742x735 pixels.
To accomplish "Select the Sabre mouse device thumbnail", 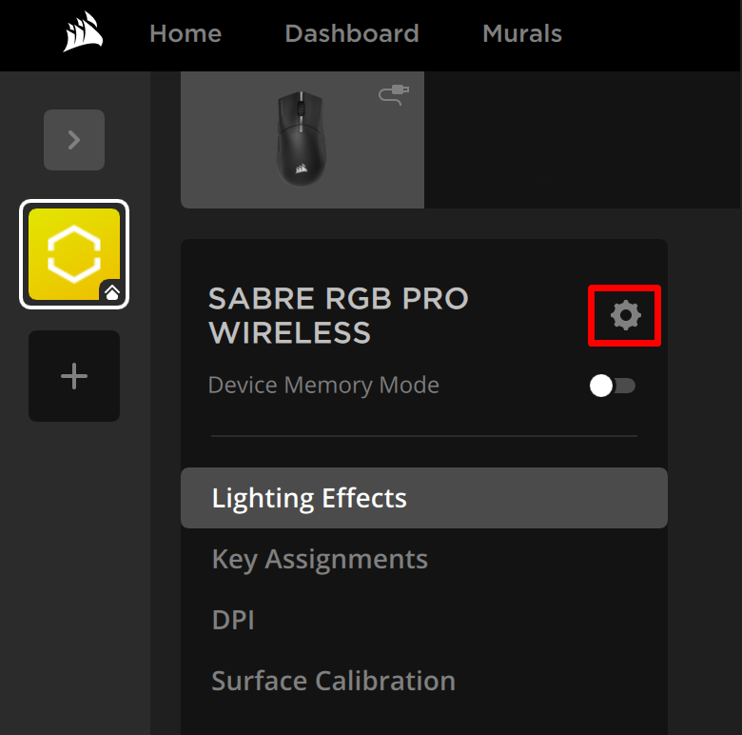I will point(303,139).
